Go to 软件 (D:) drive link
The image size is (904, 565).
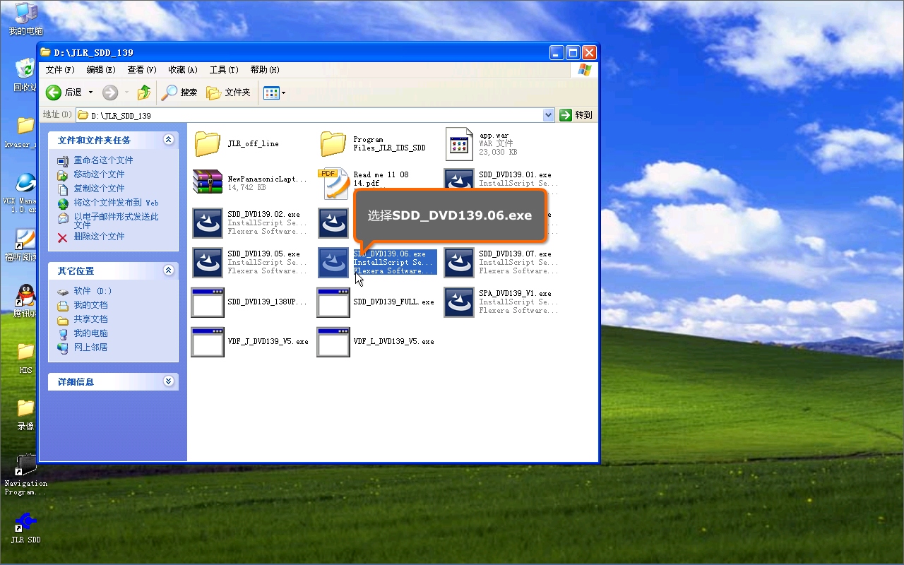point(93,291)
